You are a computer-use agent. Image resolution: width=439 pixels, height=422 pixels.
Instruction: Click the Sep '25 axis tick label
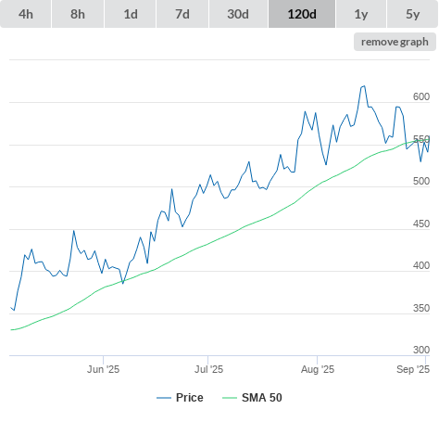point(413,369)
